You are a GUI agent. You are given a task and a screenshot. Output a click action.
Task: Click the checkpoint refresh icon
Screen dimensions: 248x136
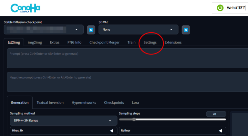pos(91,30)
